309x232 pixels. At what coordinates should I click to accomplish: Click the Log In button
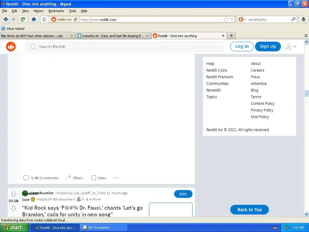tap(242, 46)
